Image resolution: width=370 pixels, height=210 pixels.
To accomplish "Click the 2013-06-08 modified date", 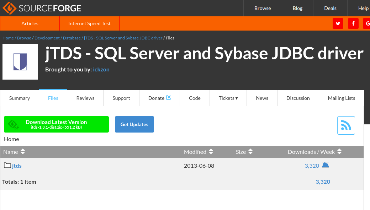I will [199, 166].
